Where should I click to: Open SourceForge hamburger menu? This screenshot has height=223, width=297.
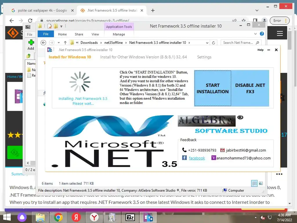pos(280,33)
